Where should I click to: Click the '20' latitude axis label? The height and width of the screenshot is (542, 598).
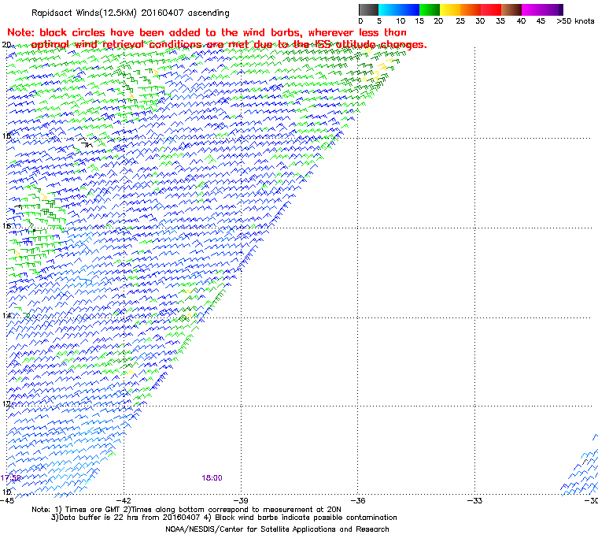[6, 45]
